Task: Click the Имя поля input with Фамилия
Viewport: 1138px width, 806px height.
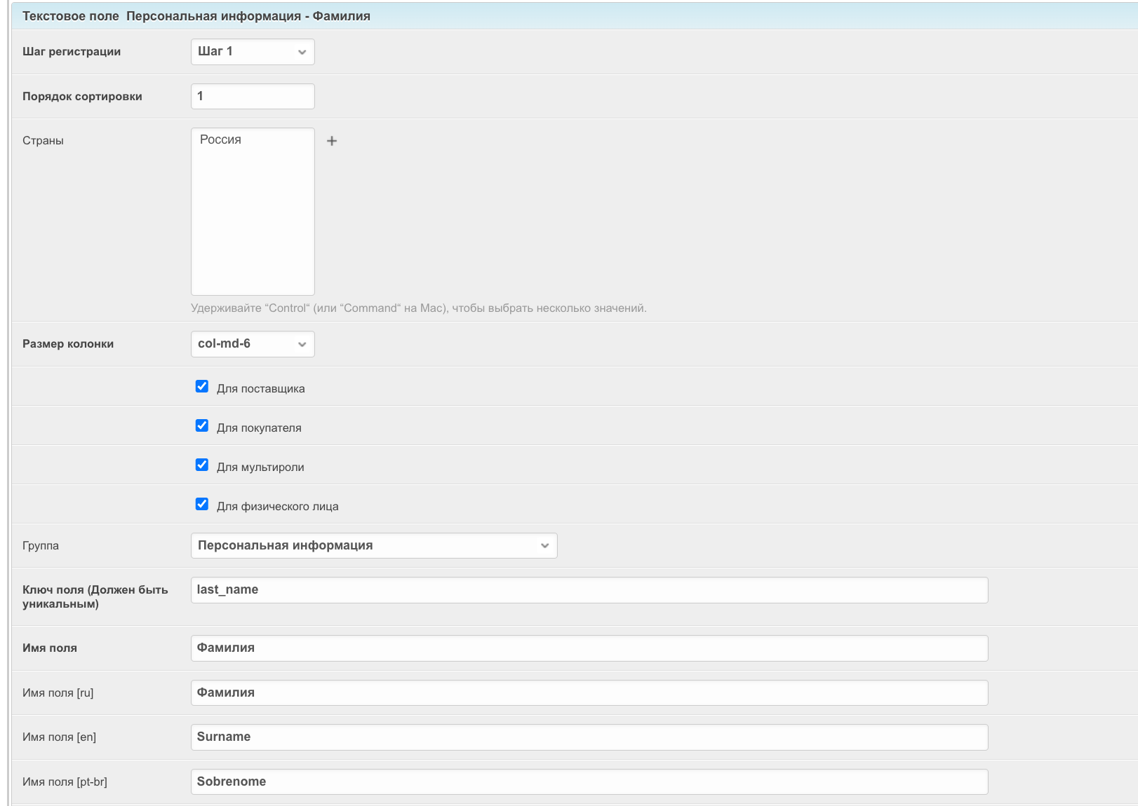Action: (589, 648)
